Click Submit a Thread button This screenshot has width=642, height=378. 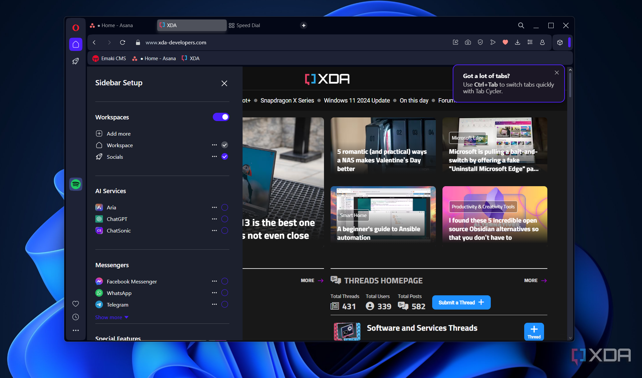click(x=461, y=303)
